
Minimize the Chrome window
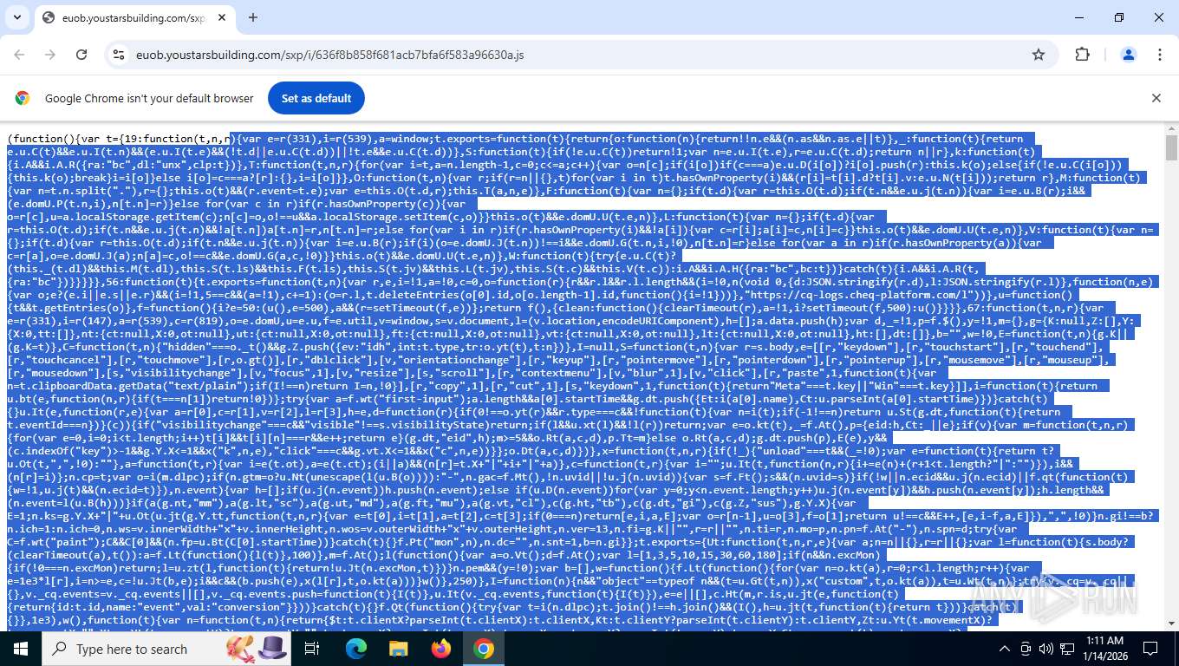pyautogui.click(x=1079, y=17)
